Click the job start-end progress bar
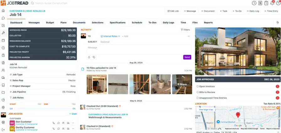This screenshot has width=281, height=133. point(42,109)
